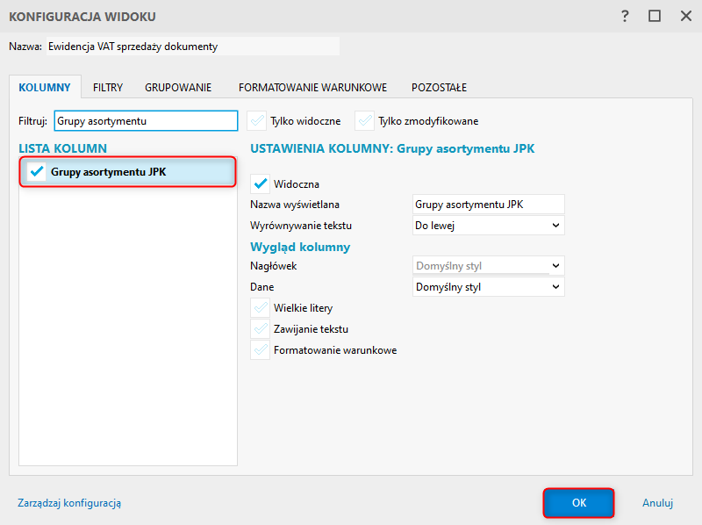Screen dimensions: 702x525
Task: Maximize the Konfiguracja widoku window
Action: coord(655,16)
